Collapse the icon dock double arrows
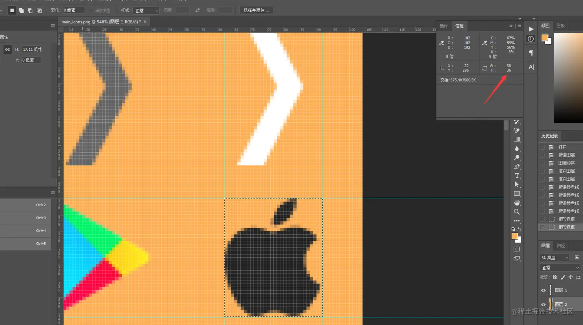Screen dimensions: 583x325 click(534, 18)
